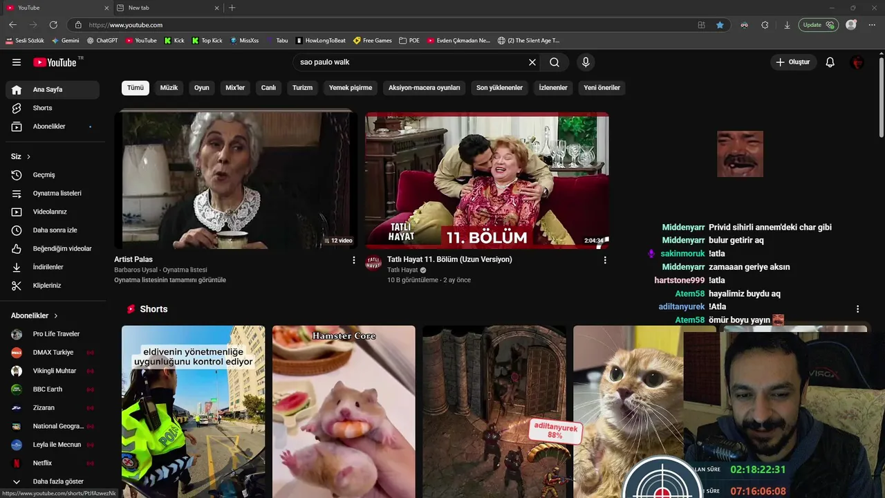Screen dimensions: 885x498
Task: Open the Hamster Core Shorts video
Action: [x=344, y=412]
